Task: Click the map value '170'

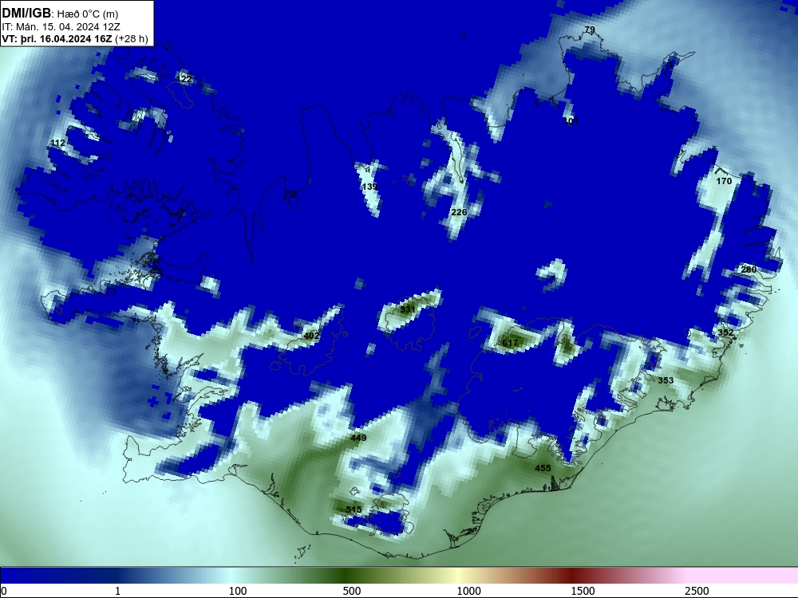Action: point(724,181)
